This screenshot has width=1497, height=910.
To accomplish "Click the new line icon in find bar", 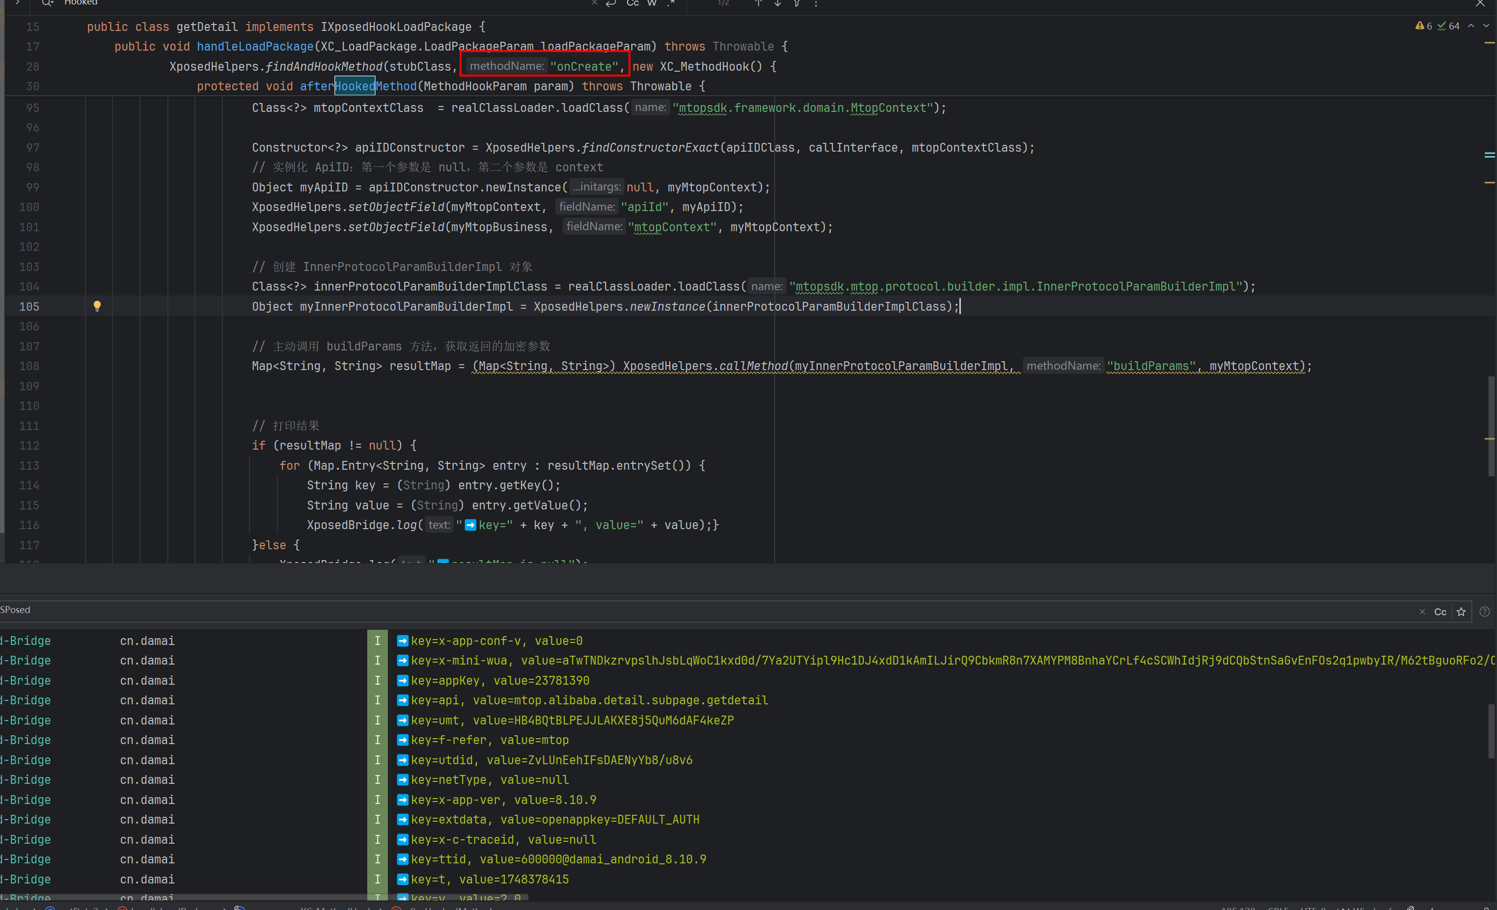I will coord(611,3).
